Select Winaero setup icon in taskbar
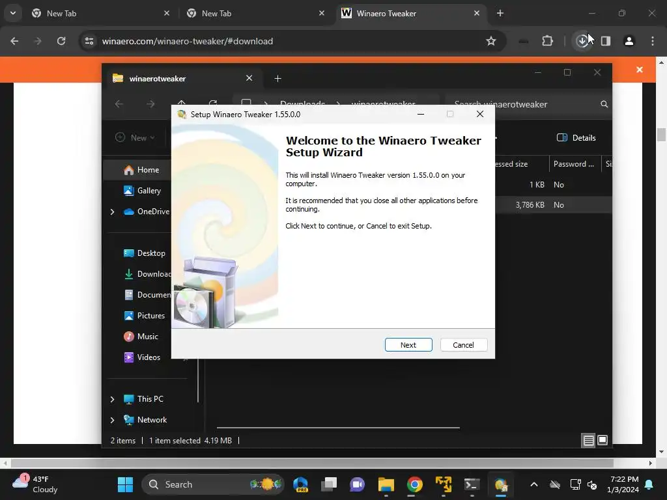 501,484
